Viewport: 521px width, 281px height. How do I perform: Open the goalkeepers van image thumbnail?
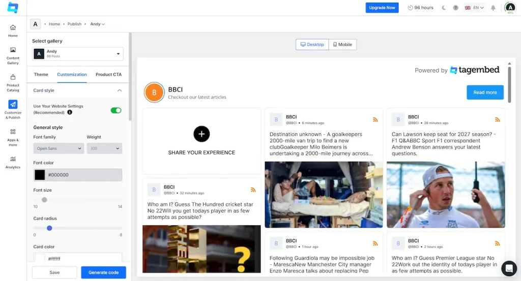click(324, 195)
